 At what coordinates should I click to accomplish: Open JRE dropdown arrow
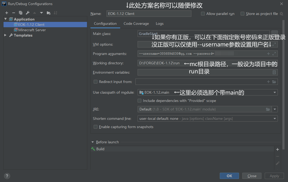(x=275, y=109)
